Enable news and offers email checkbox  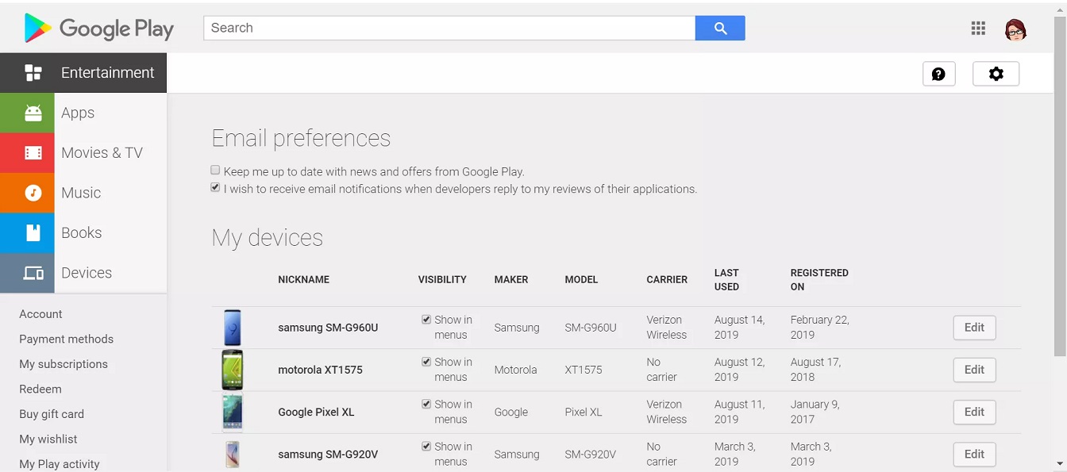(x=215, y=170)
